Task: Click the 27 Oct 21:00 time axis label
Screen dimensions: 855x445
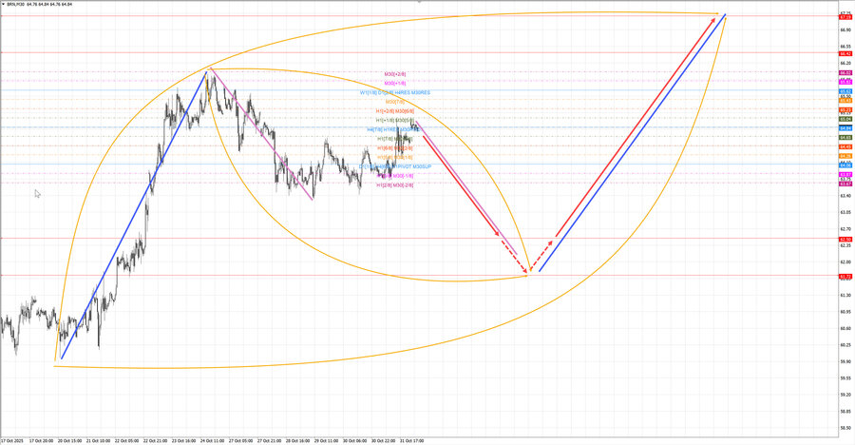Action: coord(269,440)
